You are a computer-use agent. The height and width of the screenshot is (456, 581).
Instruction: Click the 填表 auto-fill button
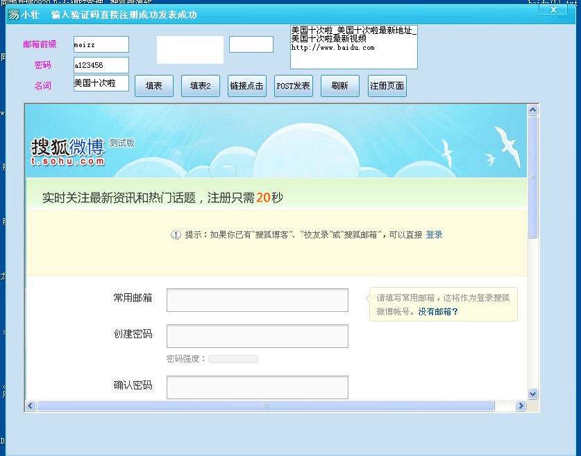(153, 86)
